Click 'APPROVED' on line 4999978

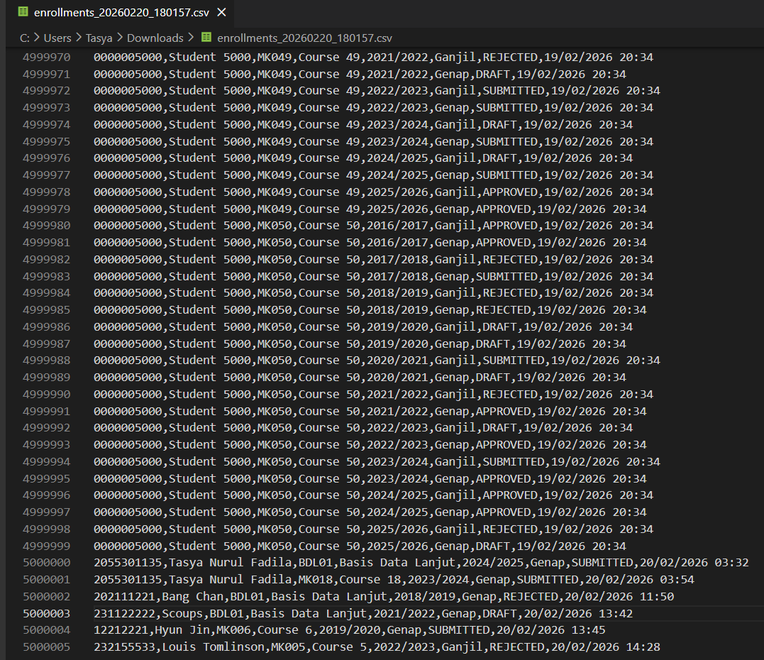coord(510,192)
